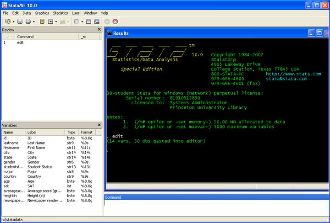330x223 pixels.
Task: Select the 'edit' command in Review history
Action: pyautogui.click(x=20, y=42)
